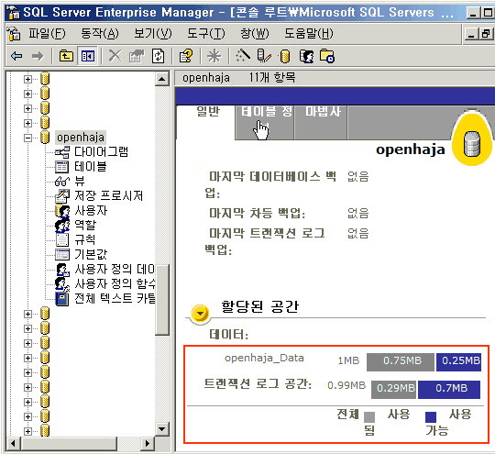The image size is (495, 454).
Task: Click the gray 사용됨 legend swatch
Action: (x=369, y=417)
